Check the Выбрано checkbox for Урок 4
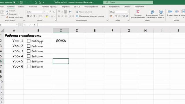The width and height of the screenshot is (185, 104). pyautogui.click(x=29, y=56)
